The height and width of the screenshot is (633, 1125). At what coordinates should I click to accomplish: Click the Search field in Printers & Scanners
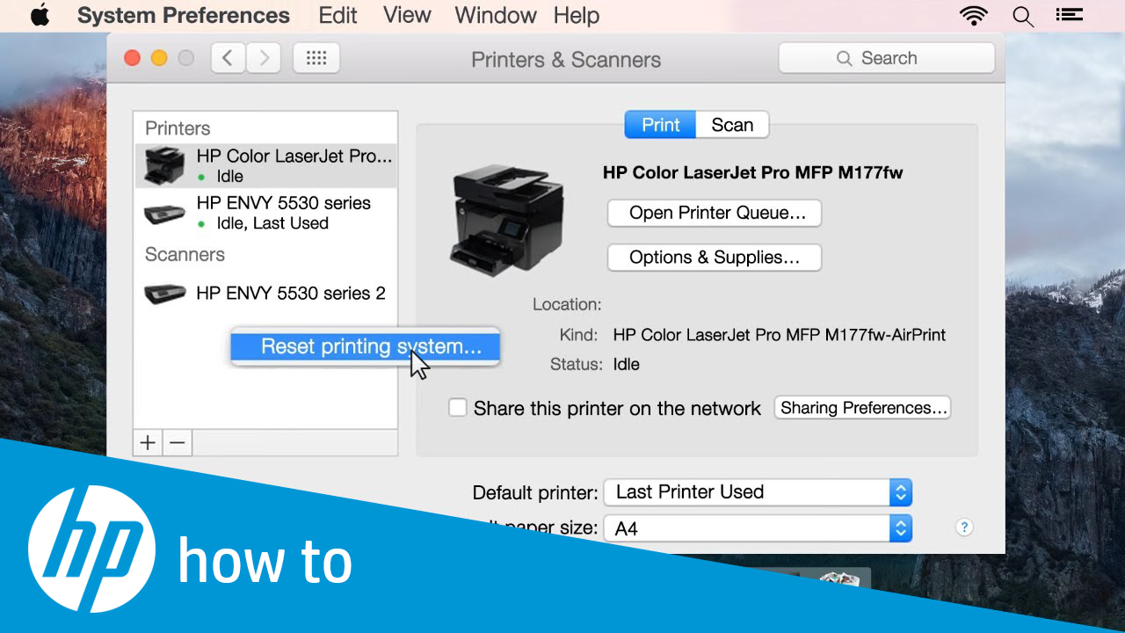tap(886, 57)
